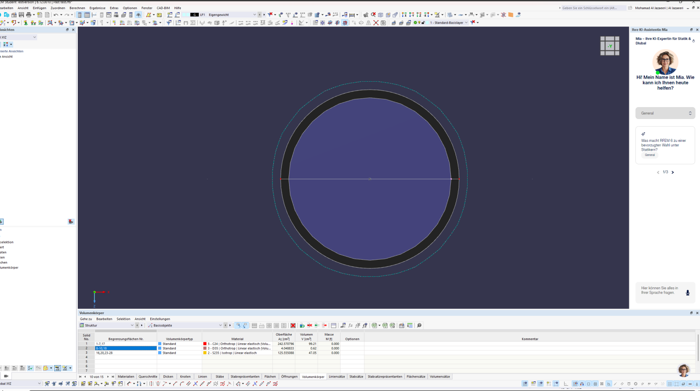Click the save icon in the main toolbar
This screenshot has width=700, height=391.
[x=21, y=15]
